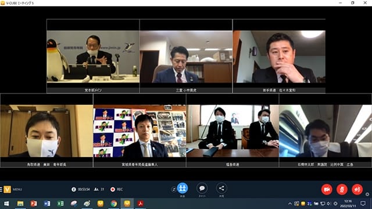This screenshot has height=209, width=372.
Task: Open Adobe Acrobat from the taskbar
Action: pyautogui.click(x=141, y=204)
